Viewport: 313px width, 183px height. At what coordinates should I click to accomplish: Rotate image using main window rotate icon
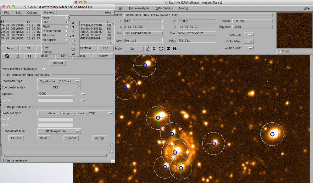click(161, 49)
